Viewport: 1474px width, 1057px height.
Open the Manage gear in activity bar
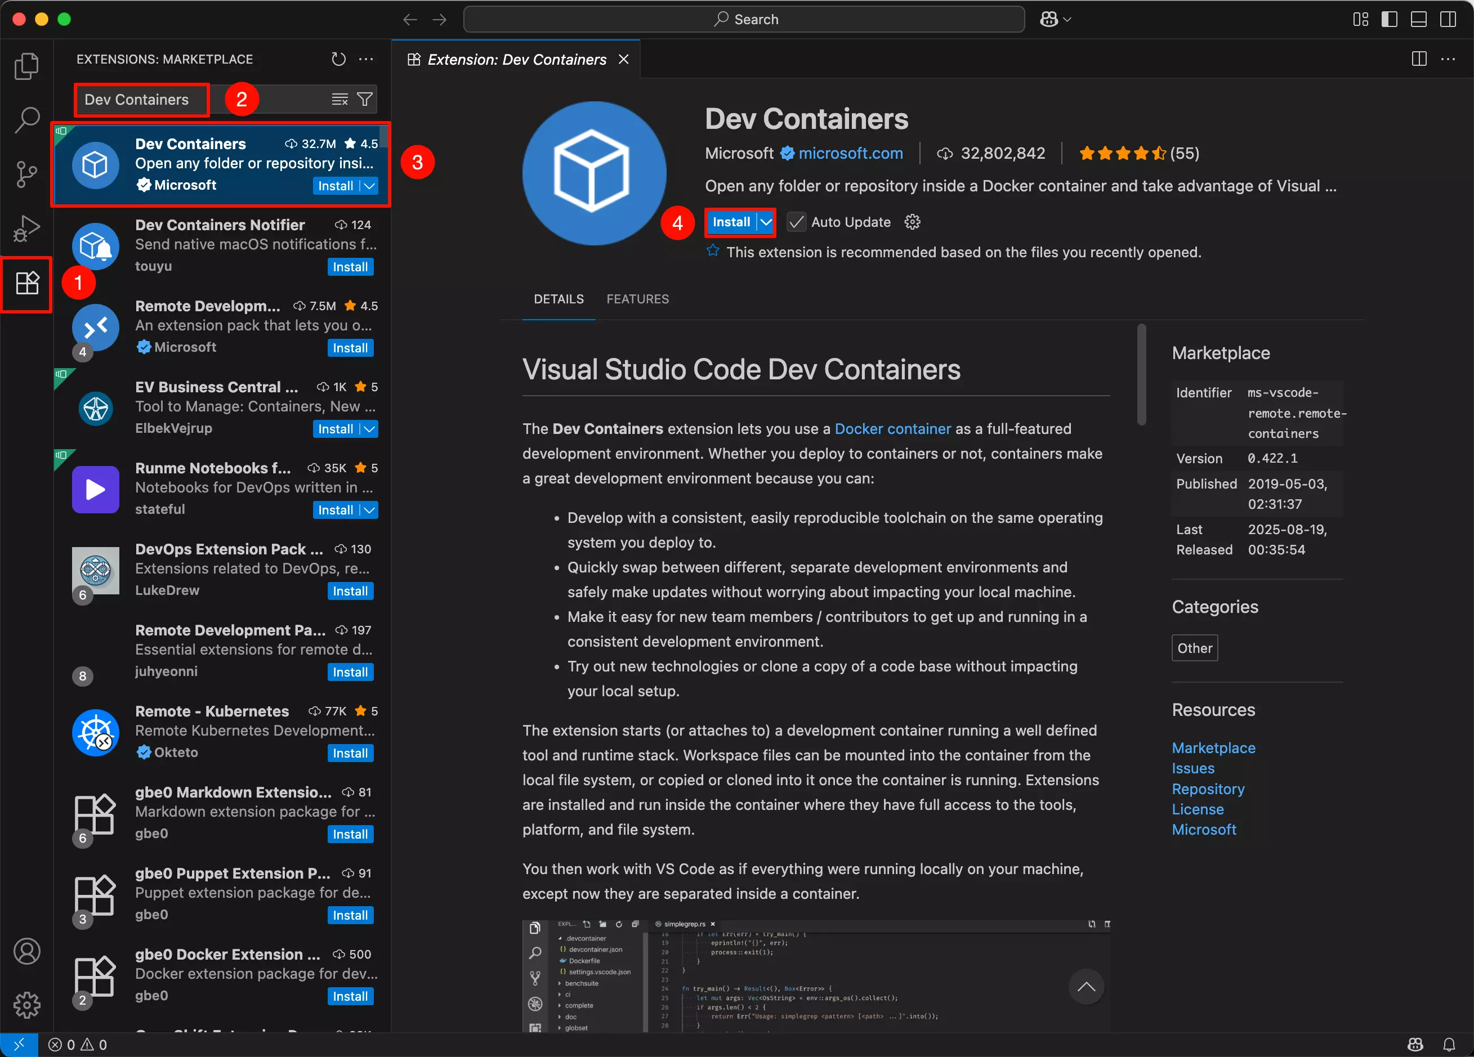pyautogui.click(x=26, y=1005)
